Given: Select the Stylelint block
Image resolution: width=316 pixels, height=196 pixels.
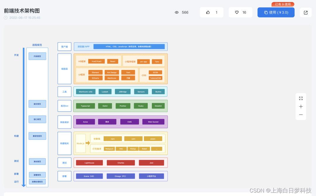Looking at the screenshot, I should [158, 106].
